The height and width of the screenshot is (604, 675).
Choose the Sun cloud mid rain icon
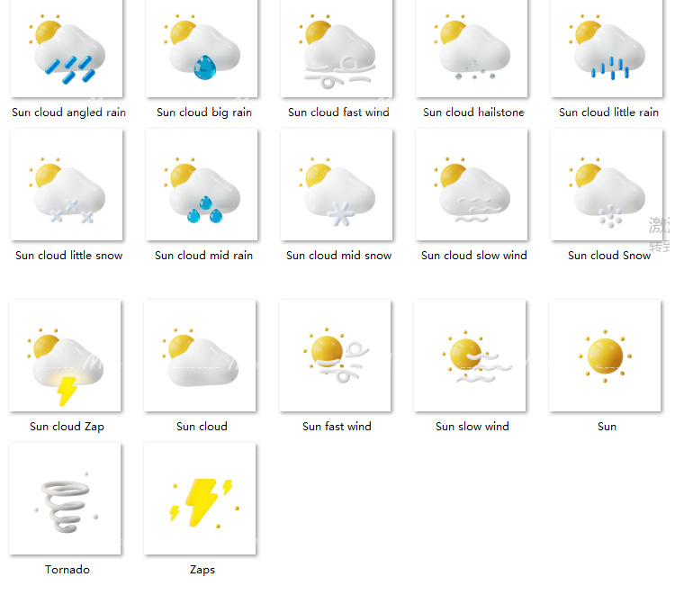pos(202,185)
